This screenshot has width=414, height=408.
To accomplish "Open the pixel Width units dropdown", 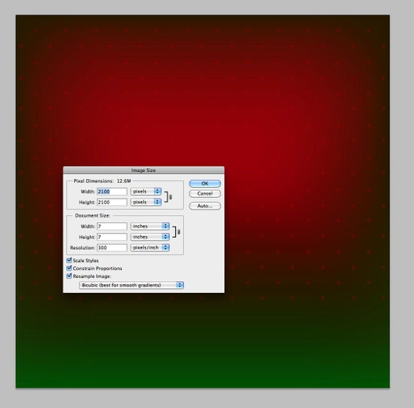I will point(146,191).
